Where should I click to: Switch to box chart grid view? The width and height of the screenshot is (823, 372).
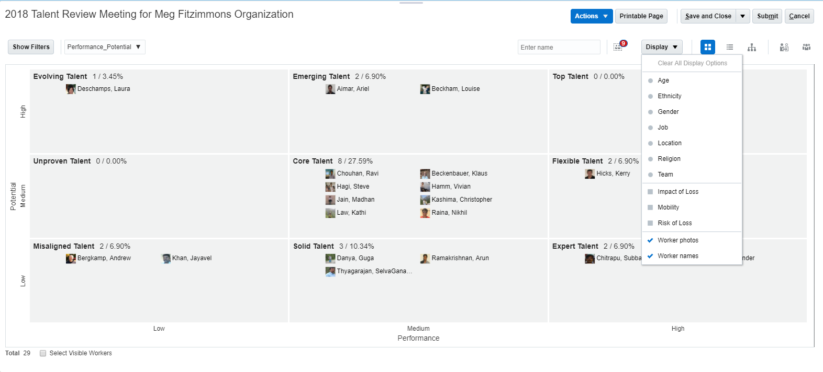[x=707, y=47]
